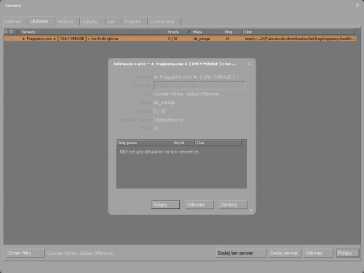Screen dimensions: 364x273
Task: Click the Dodaj serwer button
Action: [x=285, y=253]
